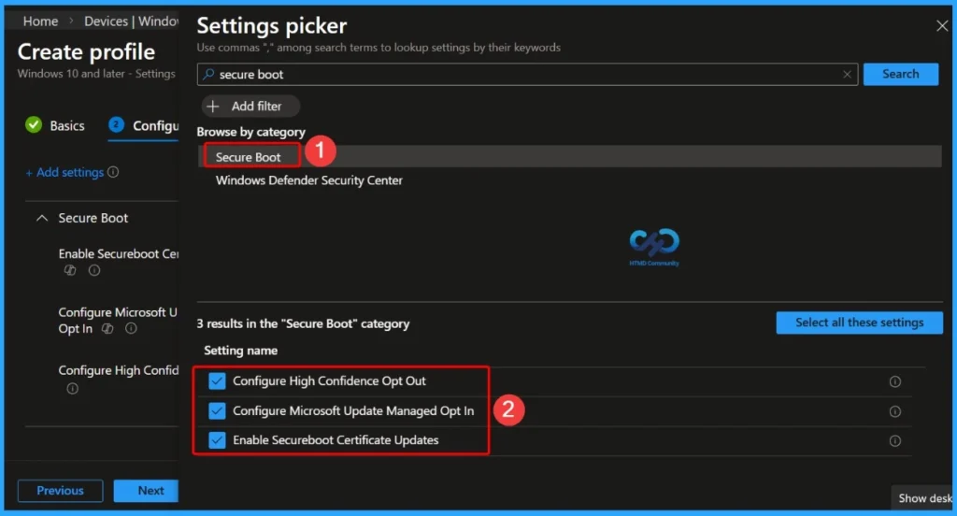This screenshot has height=516, width=957.
Task: Click info icon next to Add settings
Action: 113,172
